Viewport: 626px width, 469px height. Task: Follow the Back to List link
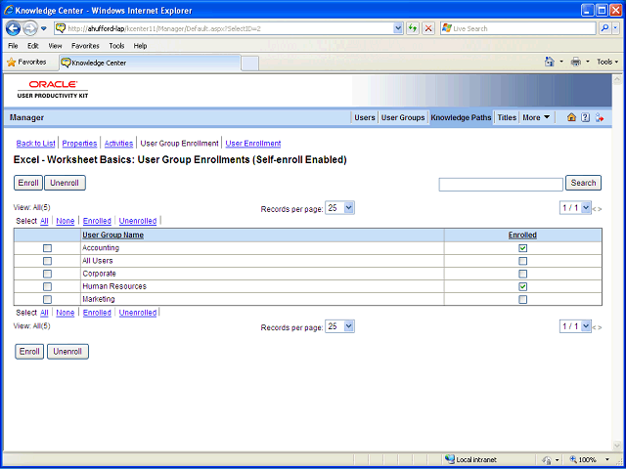coord(35,144)
